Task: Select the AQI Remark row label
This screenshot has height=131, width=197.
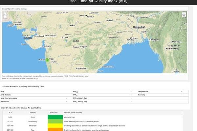Action: [6, 95]
